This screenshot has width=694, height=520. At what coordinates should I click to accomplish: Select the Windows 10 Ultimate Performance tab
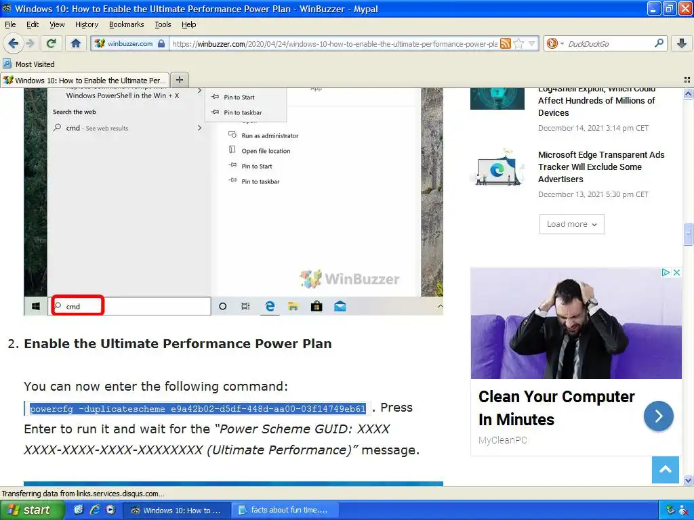pos(85,80)
